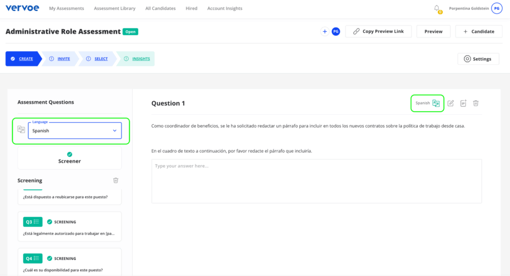Click the blue plus add collaborator icon
The image size is (510, 276).
(325, 31)
